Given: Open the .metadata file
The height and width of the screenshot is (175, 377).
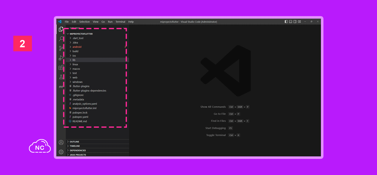Looking at the screenshot, I should tap(97, 99).
